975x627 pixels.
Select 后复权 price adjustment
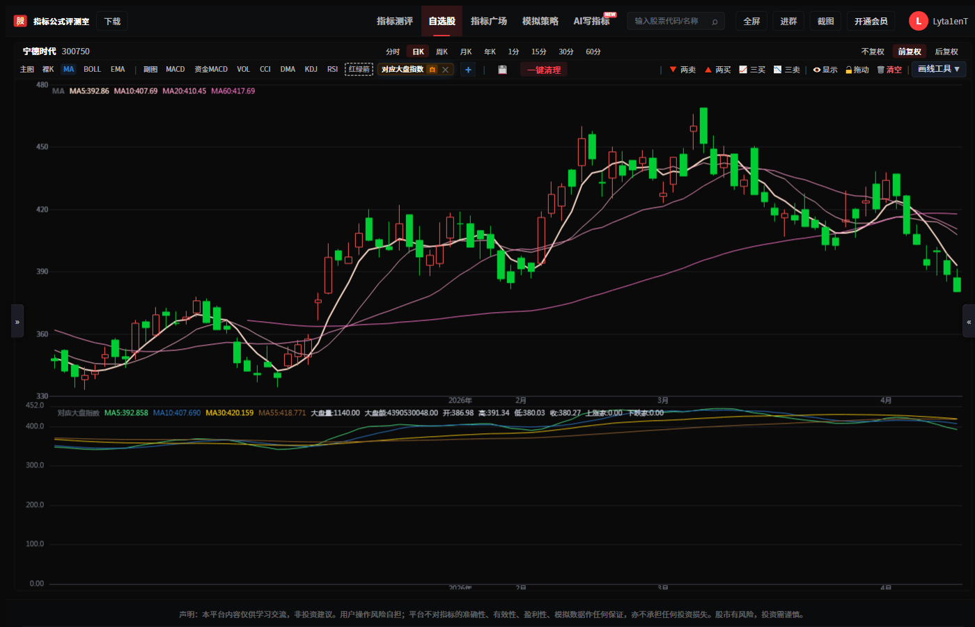click(946, 52)
